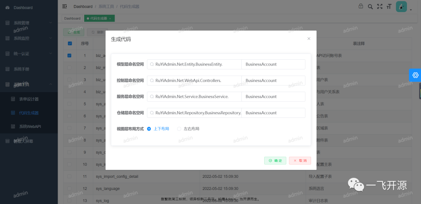Expand the 系统监控 chevron
The width and height of the screenshot is (421, 204).
click(x=51, y=38)
